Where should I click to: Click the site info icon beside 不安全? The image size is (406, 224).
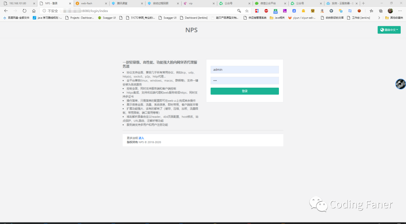[44, 11]
